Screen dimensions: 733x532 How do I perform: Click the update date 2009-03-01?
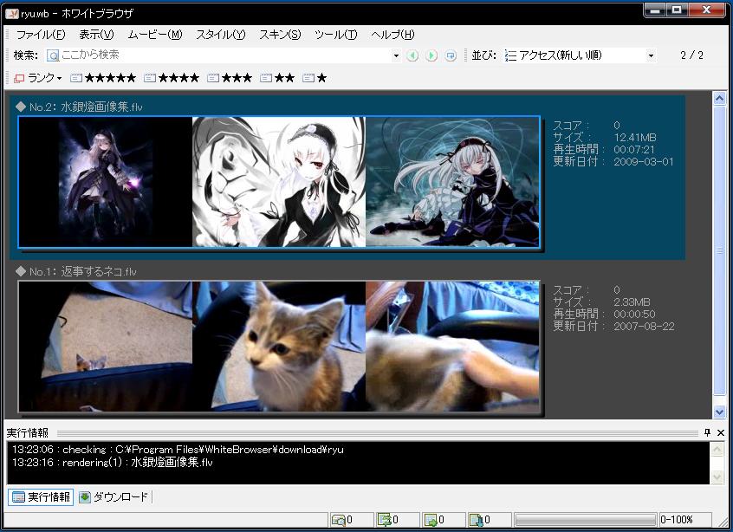(643, 162)
